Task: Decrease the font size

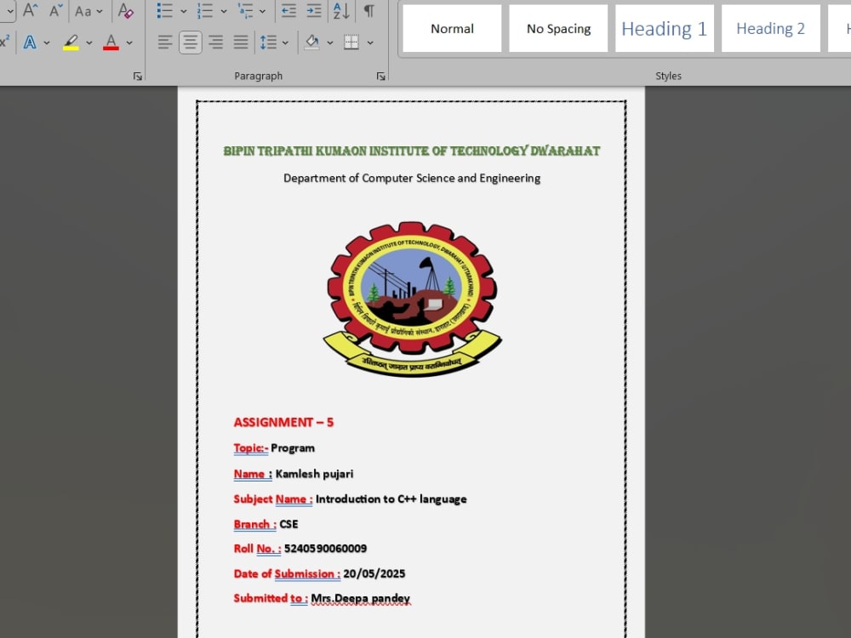Action: (55, 10)
